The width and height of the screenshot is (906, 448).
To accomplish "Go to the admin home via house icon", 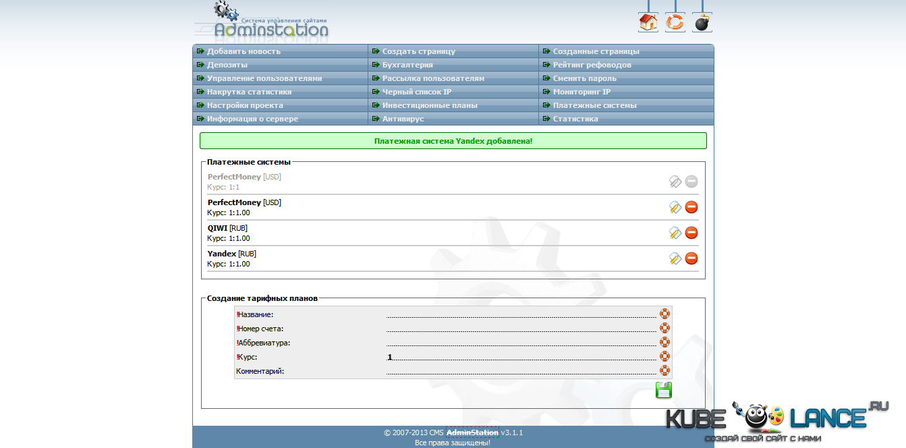I will tap(648, 22).
